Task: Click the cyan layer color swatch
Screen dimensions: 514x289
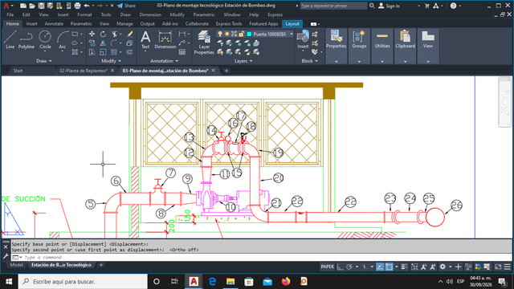Action: 249,34
